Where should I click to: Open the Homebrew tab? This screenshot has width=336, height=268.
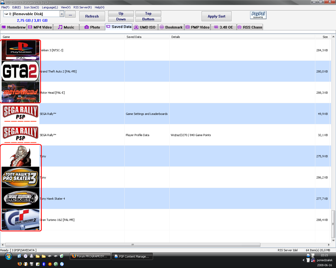click(x=14, y=27)
